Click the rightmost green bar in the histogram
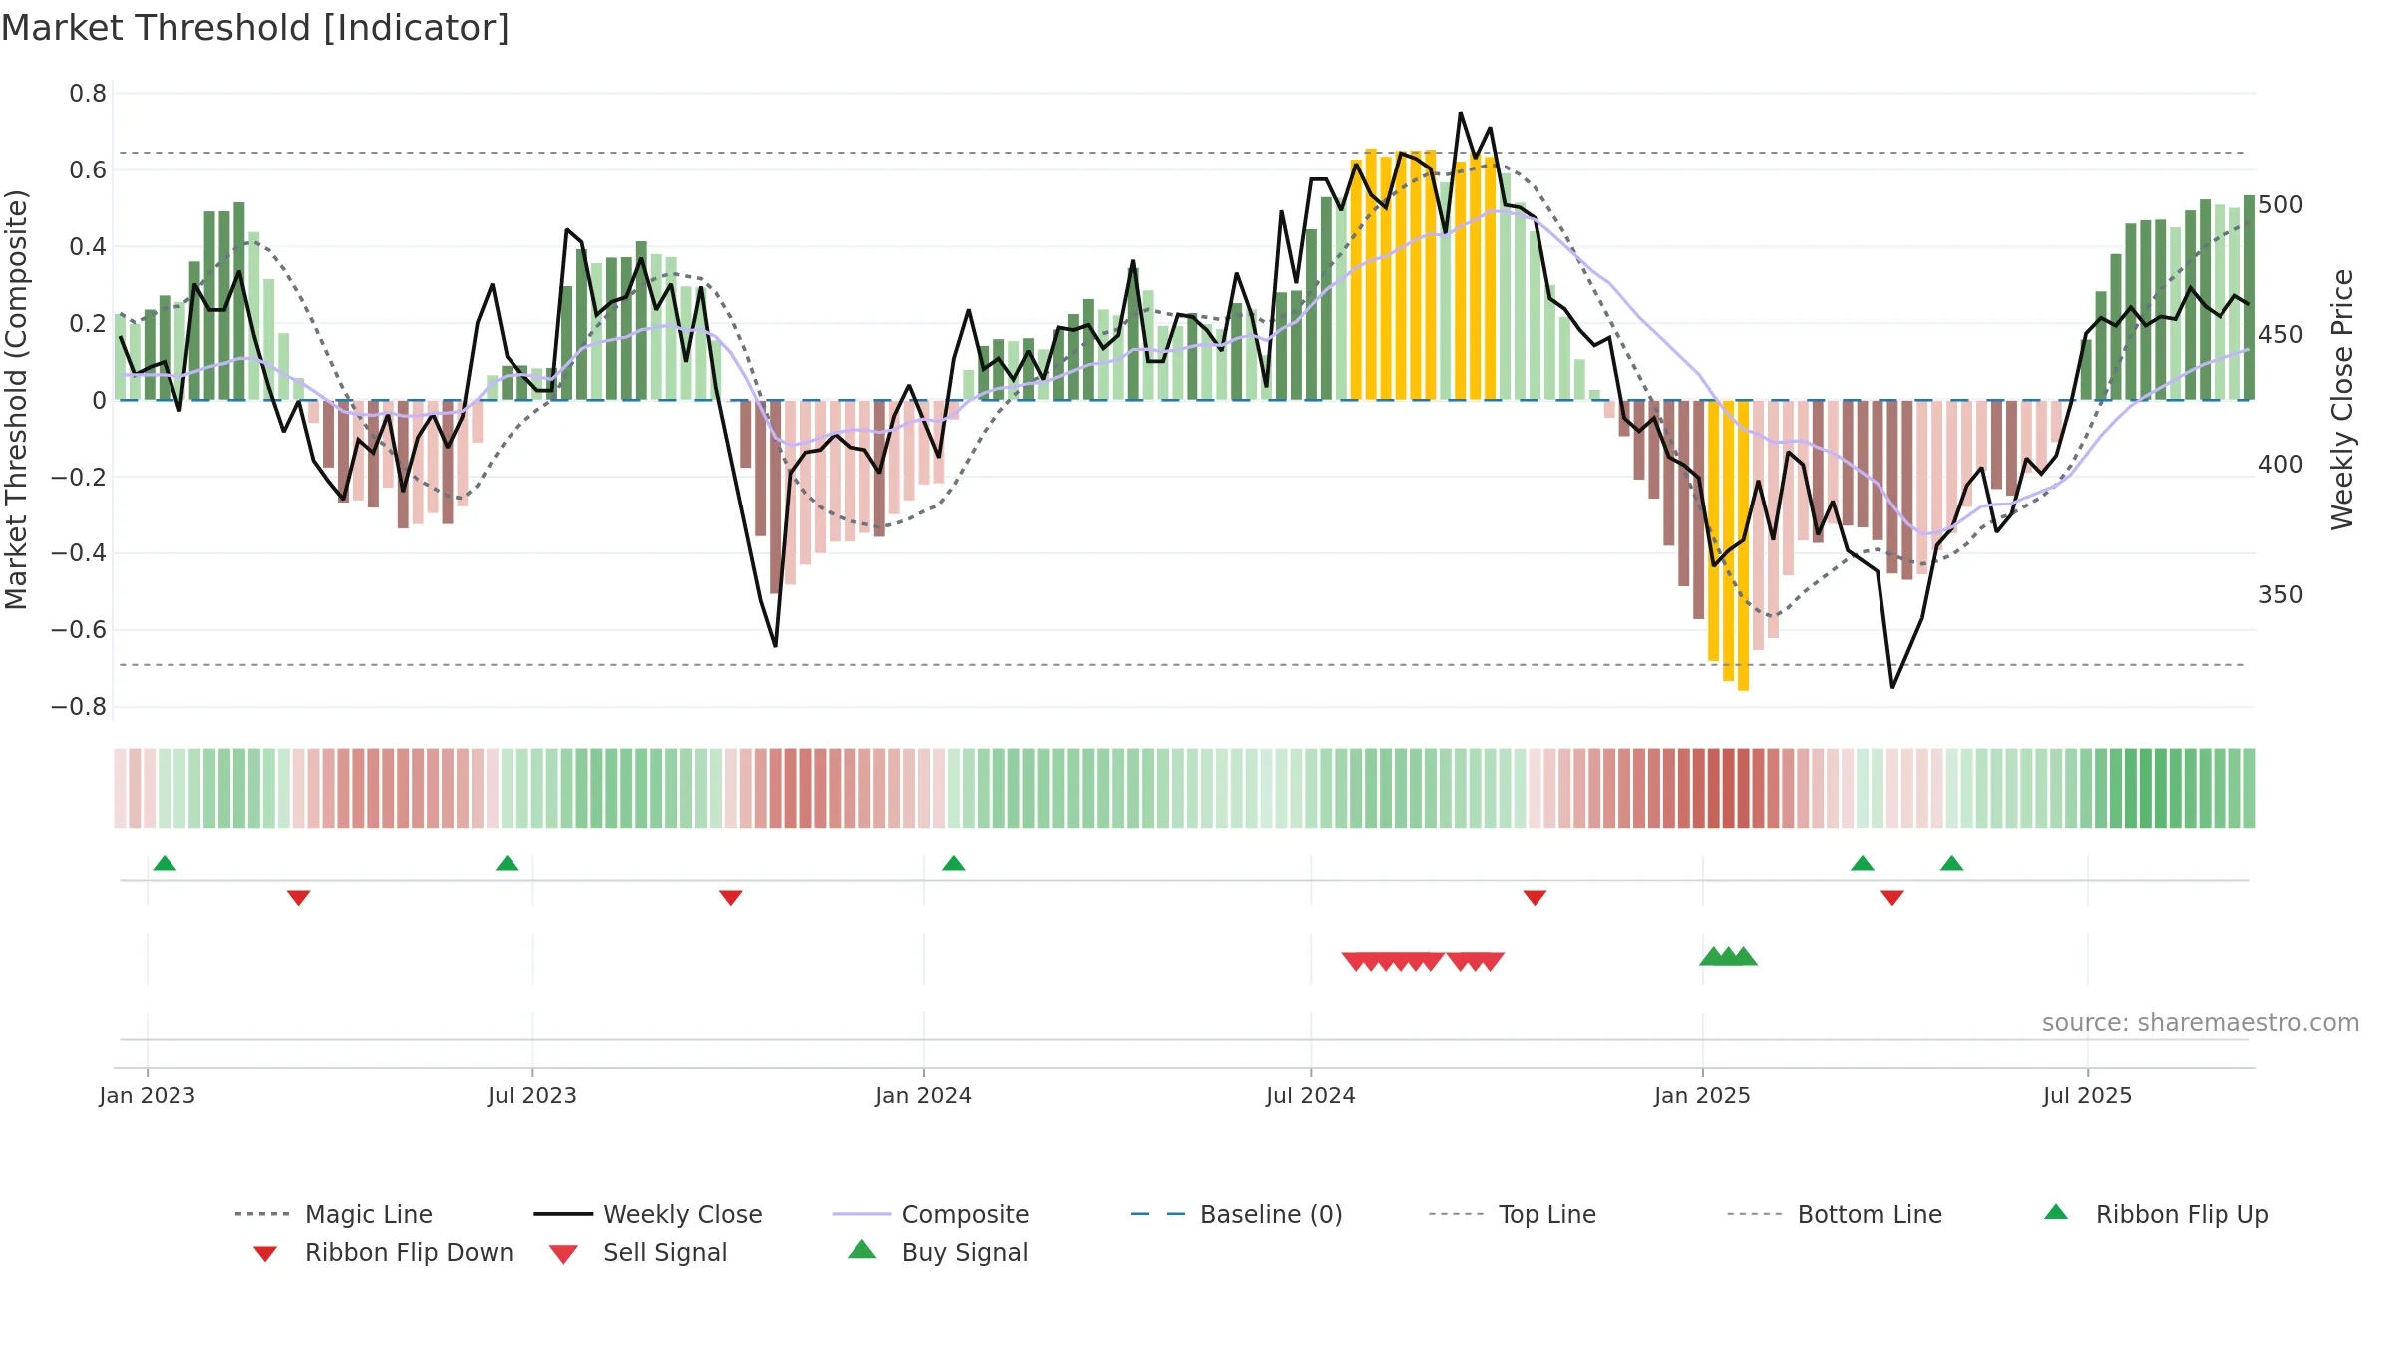Viewport: 2393px width, 1346px height. click(2249, 297)
